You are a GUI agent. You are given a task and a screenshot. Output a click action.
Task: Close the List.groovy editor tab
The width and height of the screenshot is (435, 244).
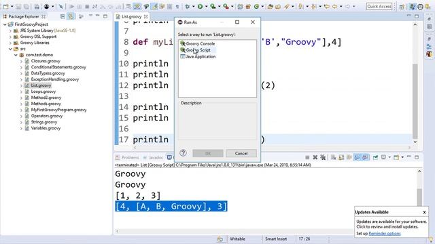(145, 16)
